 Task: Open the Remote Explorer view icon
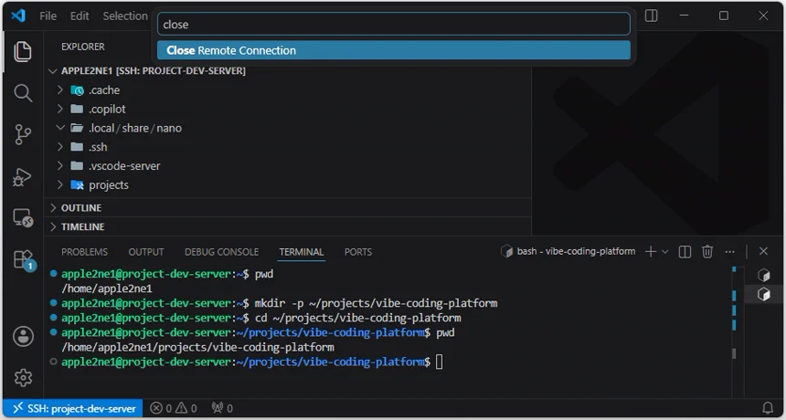23,218
